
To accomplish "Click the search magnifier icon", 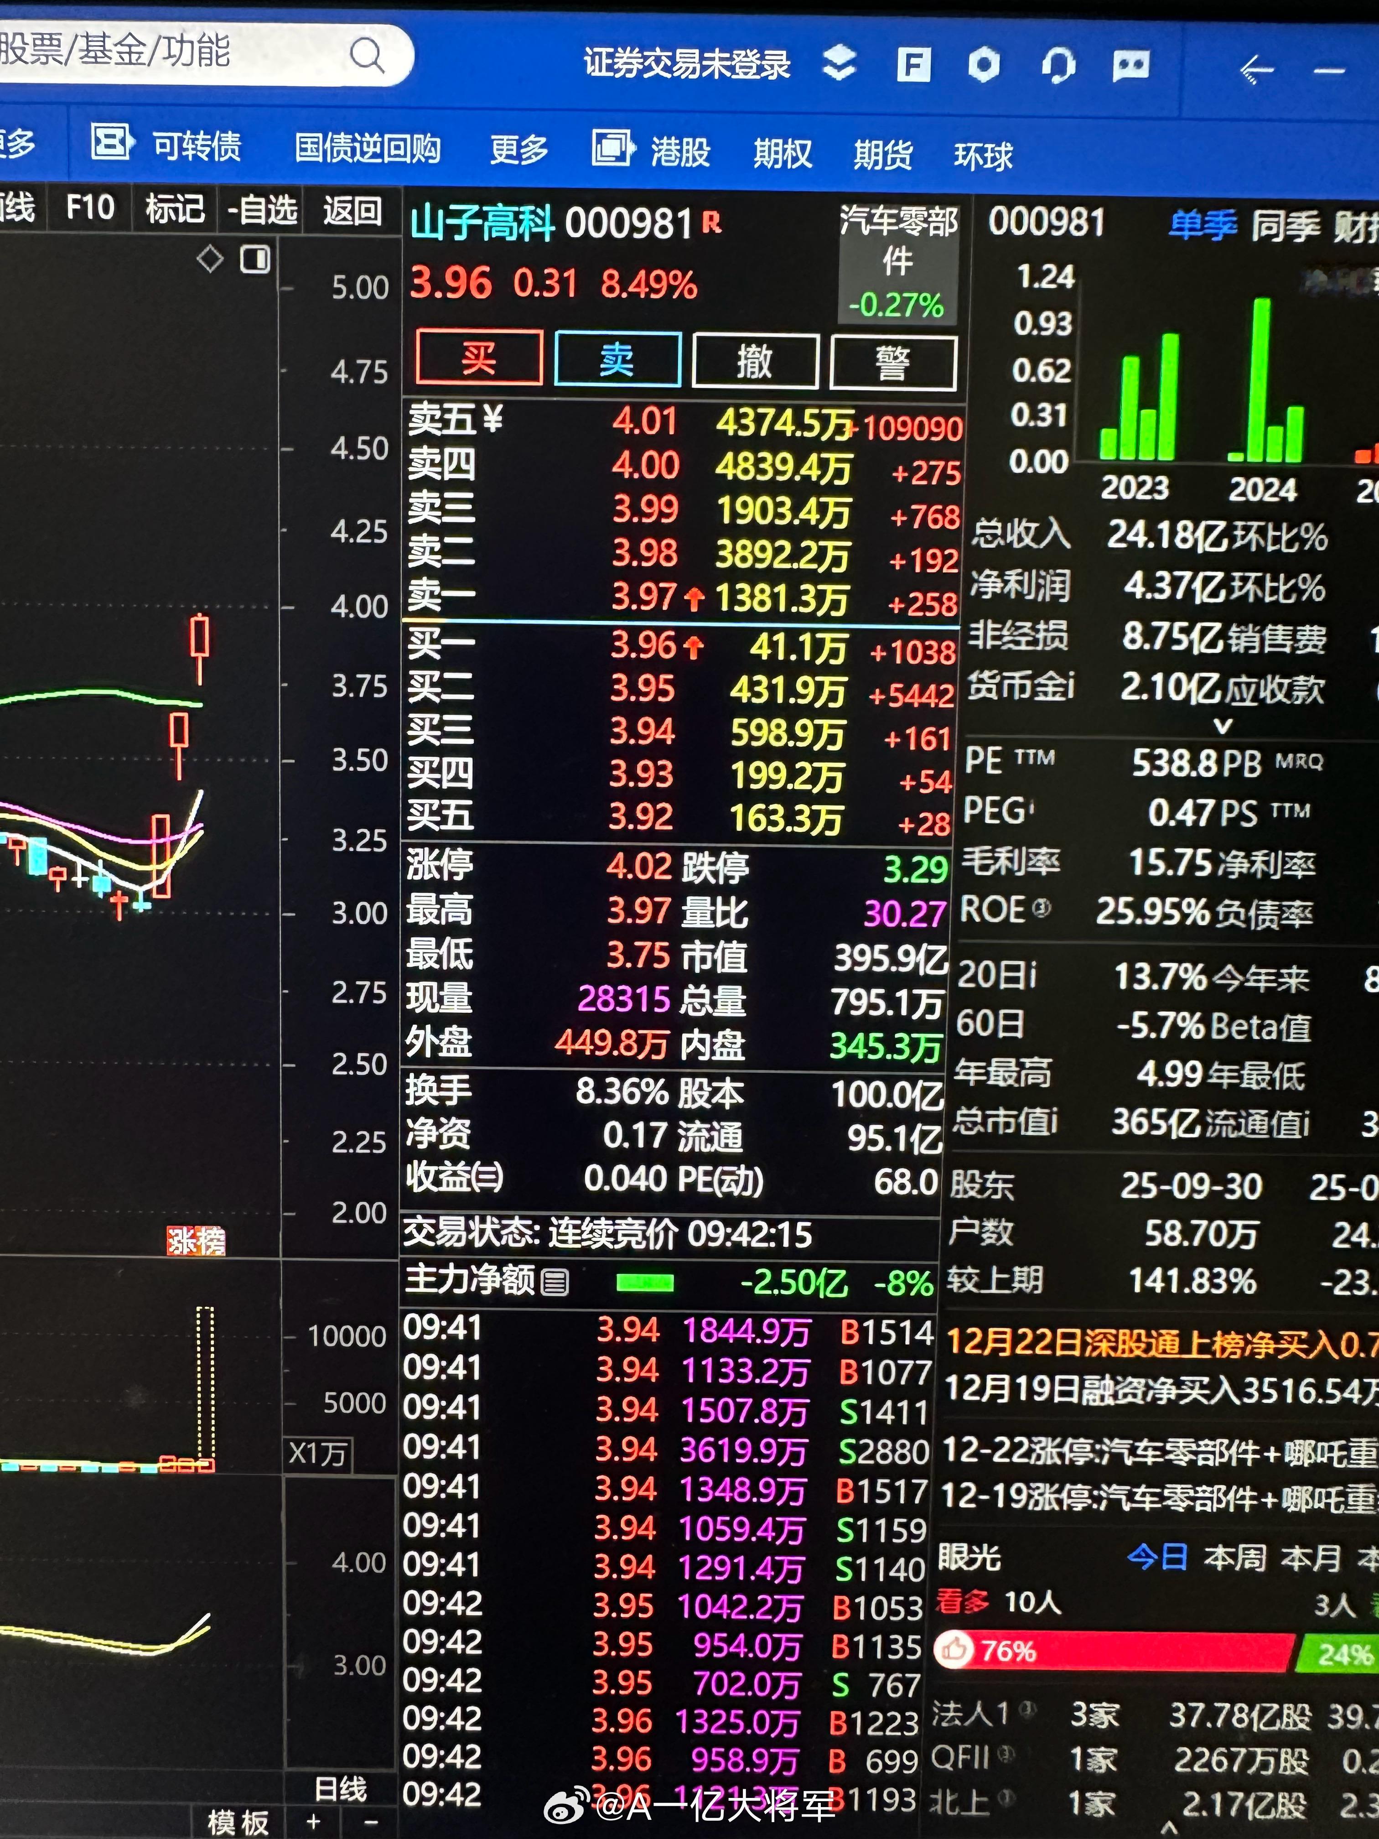I will click(367, 57).
